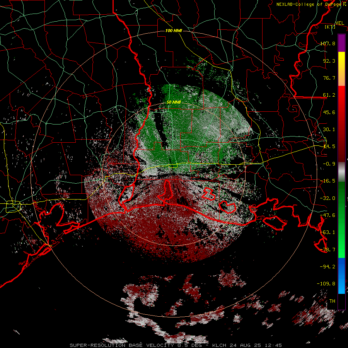Click the -47.6 legend value
The image size is (348, 348).
pos(328,215)
